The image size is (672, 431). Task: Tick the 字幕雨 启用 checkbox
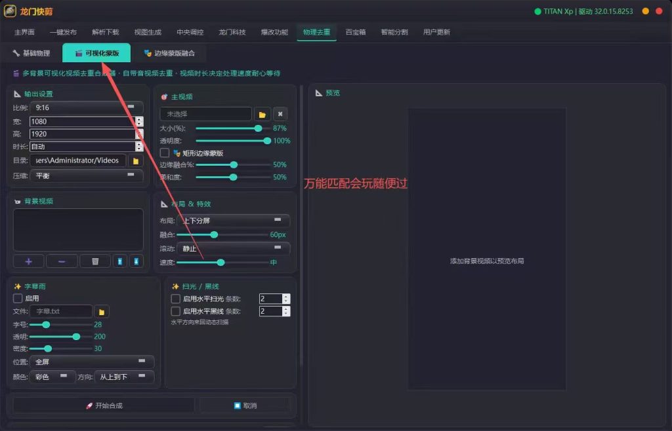(x=18, y=298)
